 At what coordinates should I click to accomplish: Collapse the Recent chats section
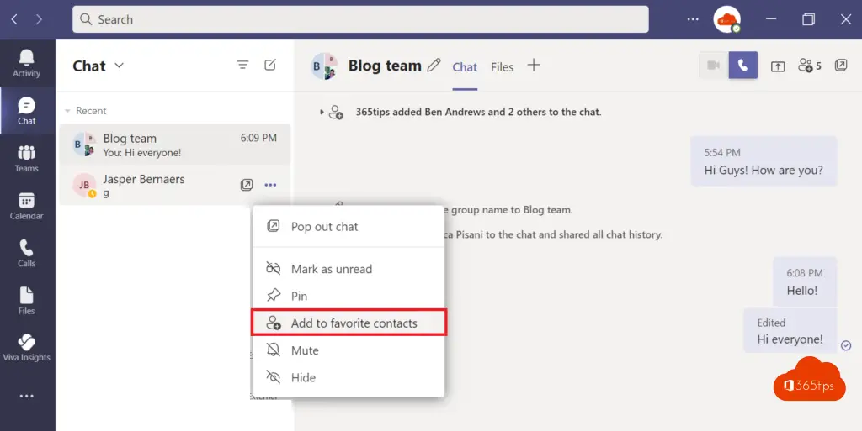[67, 111]
